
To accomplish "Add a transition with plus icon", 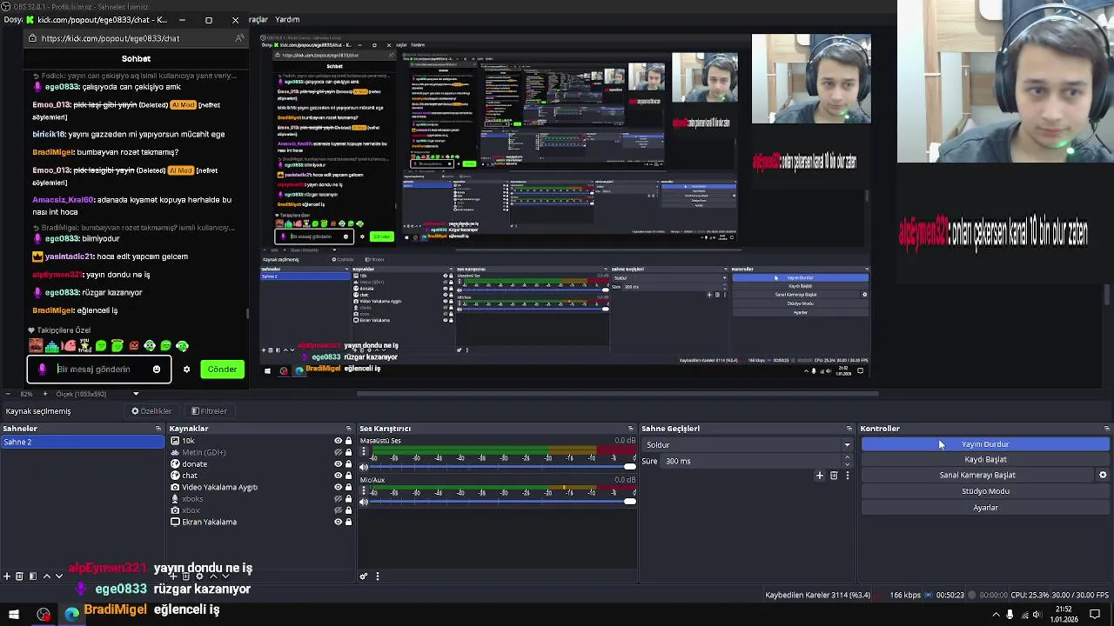I will [819, 476].
